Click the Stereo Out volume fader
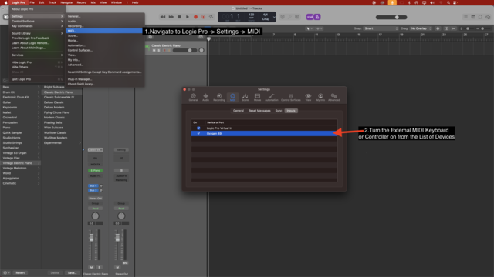Image resolution: width=494 pixels, height=277 pixels. click(x=117, y=239)
